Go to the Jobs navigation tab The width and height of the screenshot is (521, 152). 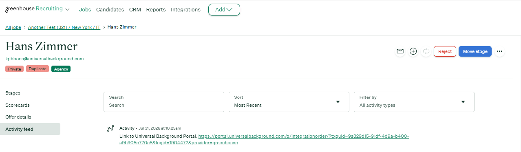(85, 9)
